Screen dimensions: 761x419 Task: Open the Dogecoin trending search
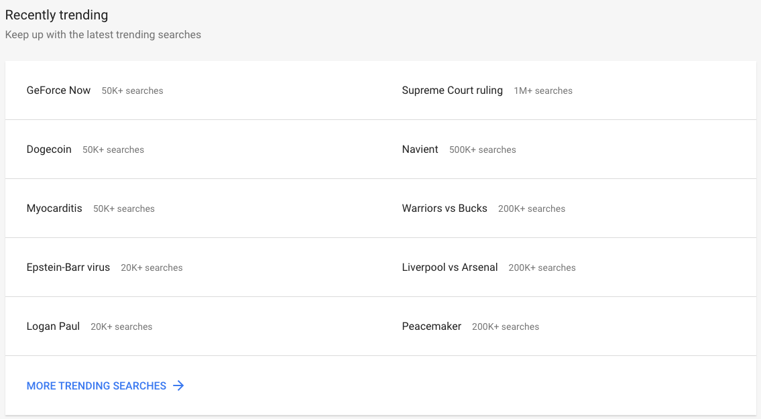[x=48, y=149]
